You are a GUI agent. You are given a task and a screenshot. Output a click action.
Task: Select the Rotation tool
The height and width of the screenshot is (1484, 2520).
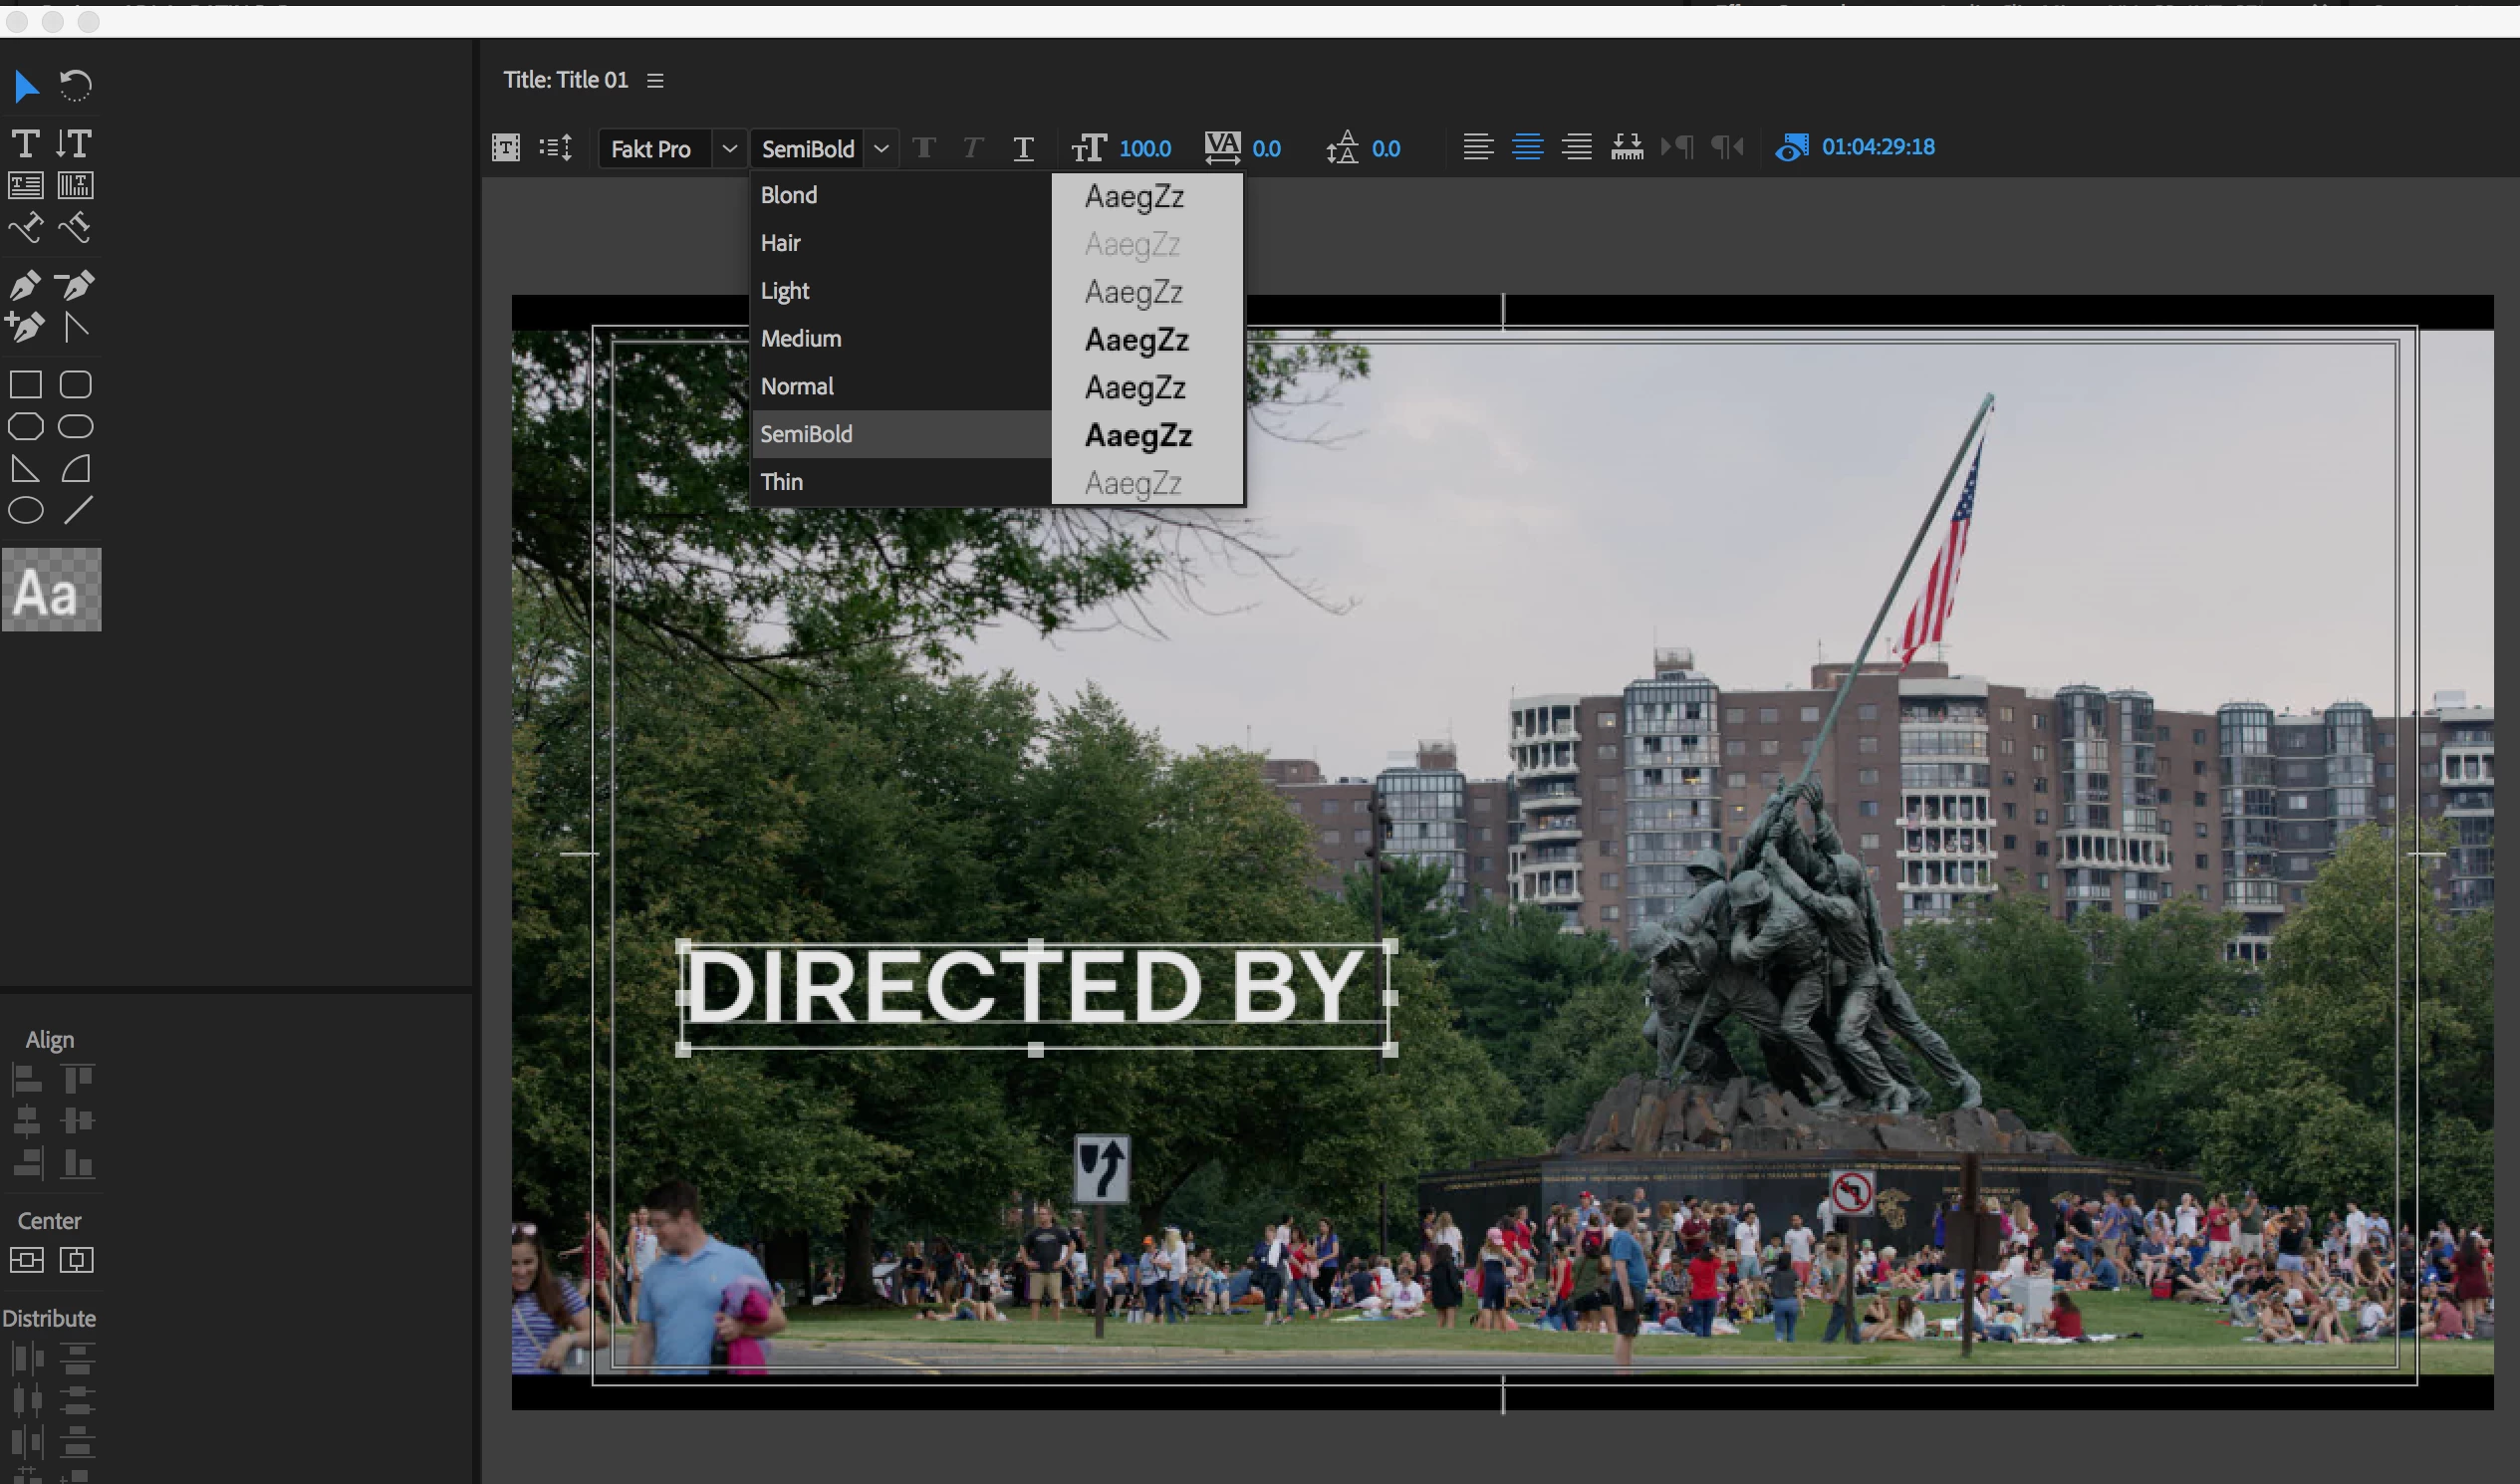click(x=75, y=86)
